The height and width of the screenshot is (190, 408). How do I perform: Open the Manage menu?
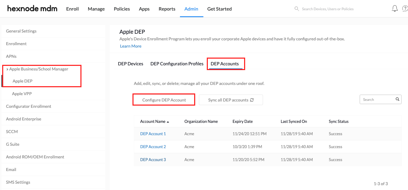click(x=96, y=9)
